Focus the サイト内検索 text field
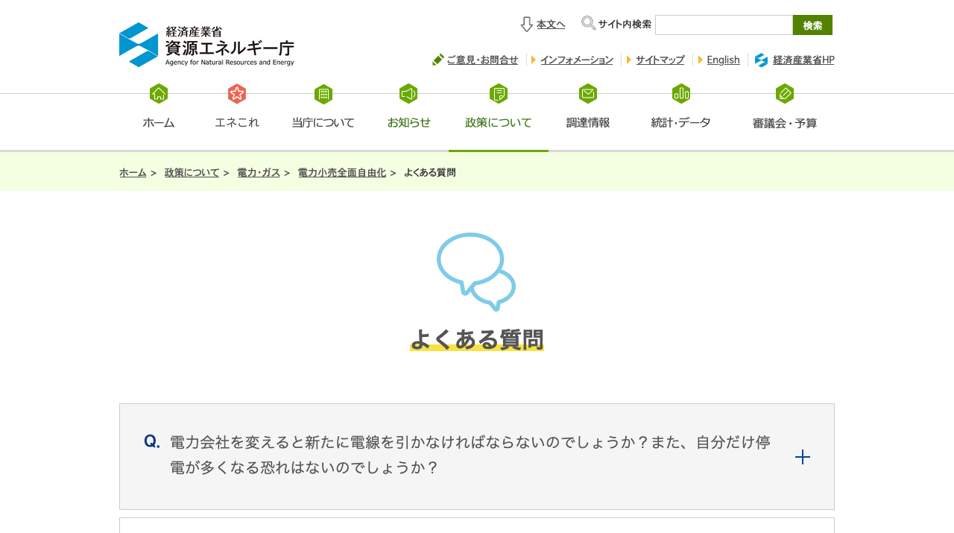Image resolution: width=954 pixels, height=533 pixels. (x=724, y=25)
